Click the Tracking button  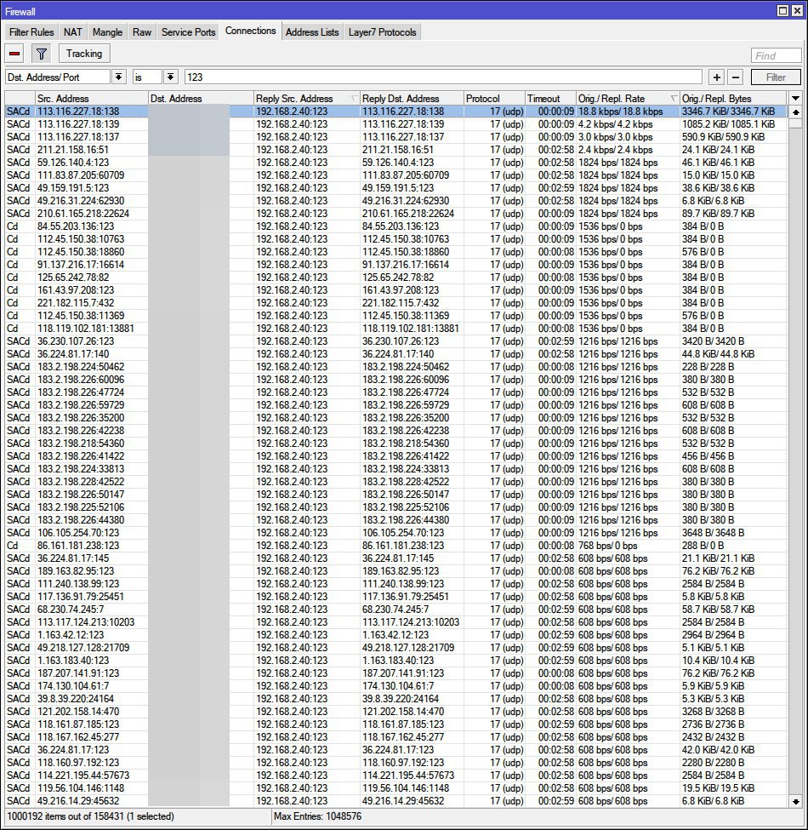click(84, 54)
